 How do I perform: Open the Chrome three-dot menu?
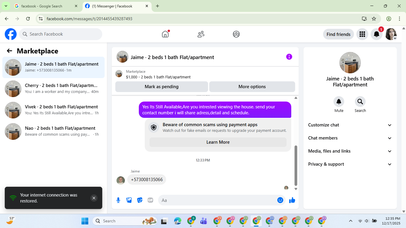coord(399,19)
